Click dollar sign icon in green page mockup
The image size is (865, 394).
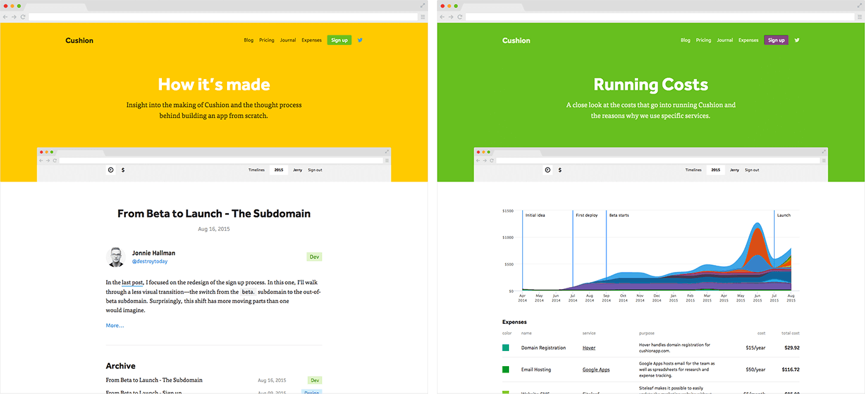(x=560, y=170)
